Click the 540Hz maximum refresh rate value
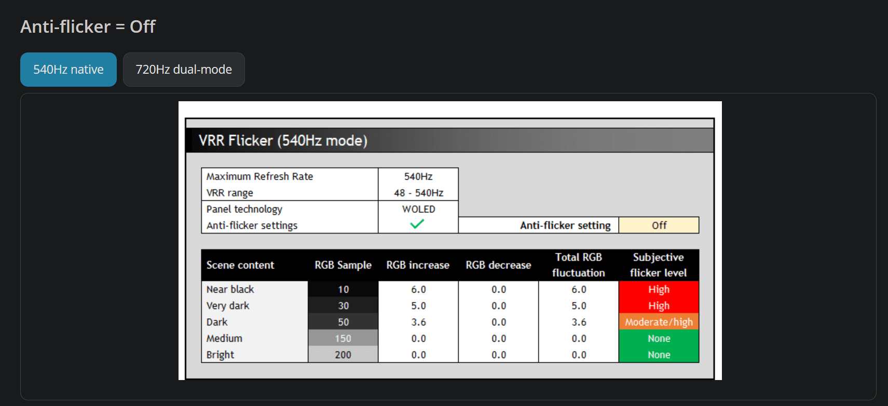This screenshot has width=888, height=406. pyautogui.click(x=418, y=177)
